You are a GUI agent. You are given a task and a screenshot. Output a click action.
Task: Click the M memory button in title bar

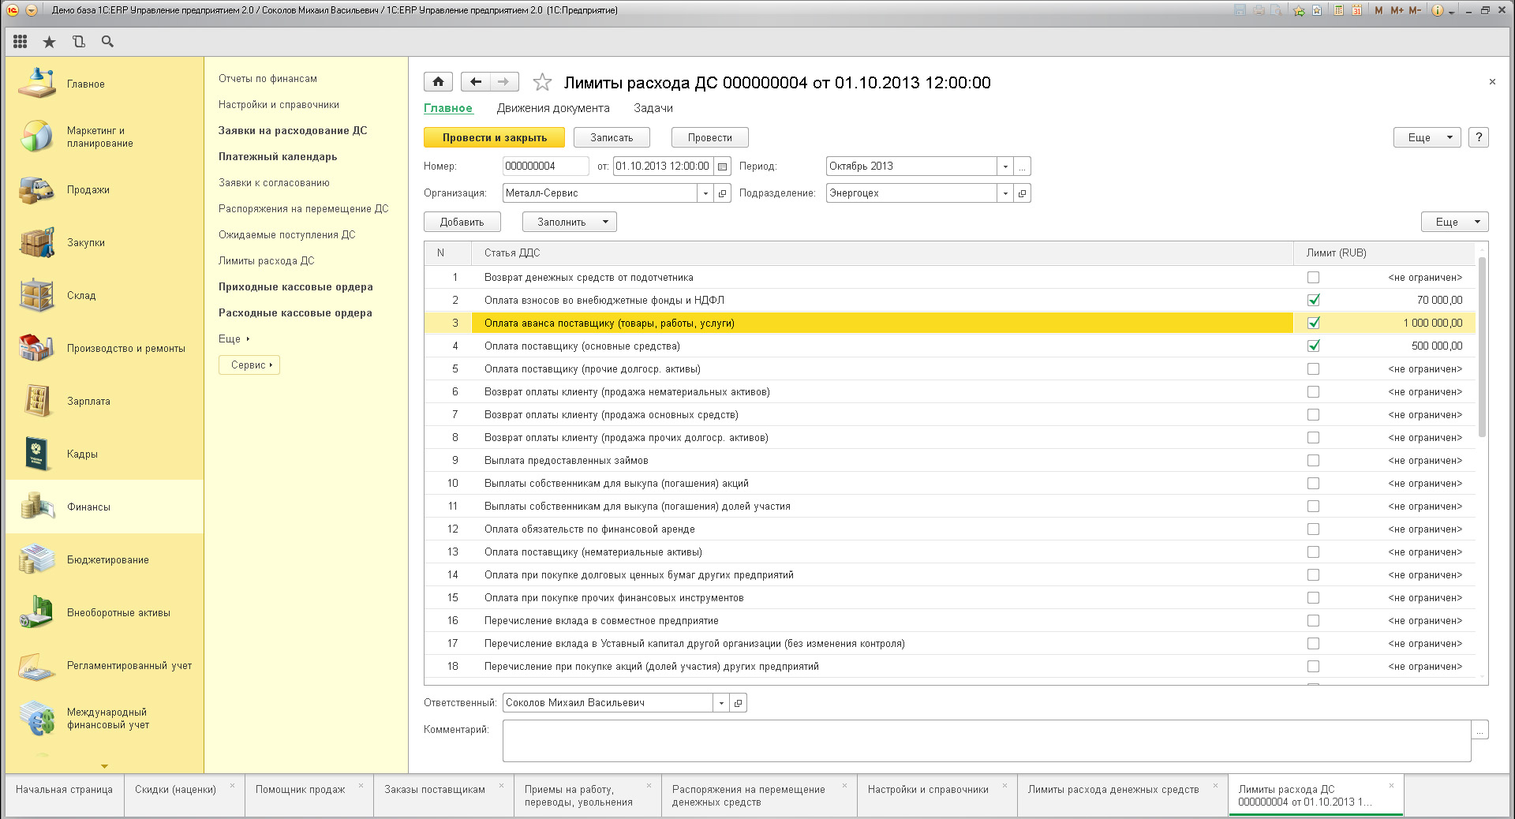(1378, 10)
